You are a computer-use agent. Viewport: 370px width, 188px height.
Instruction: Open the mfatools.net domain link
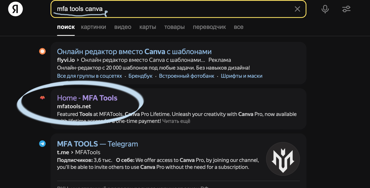(x=74, y=106)
